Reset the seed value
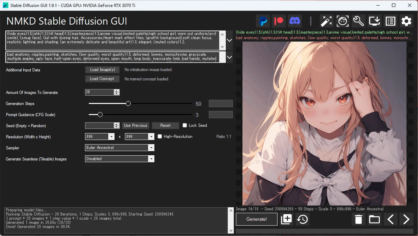Viewport: 418px width, 236px height. tap(165, 125)
